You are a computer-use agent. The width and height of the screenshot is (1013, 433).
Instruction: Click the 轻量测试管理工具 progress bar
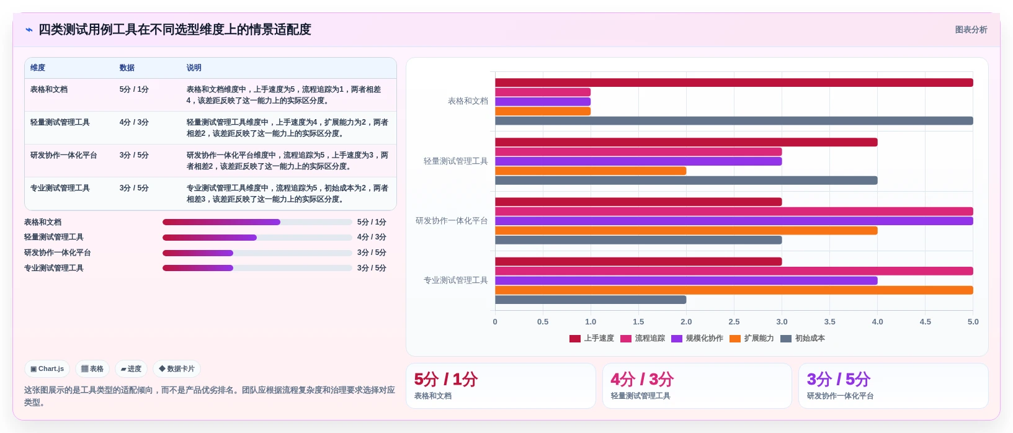click(257, 238)
